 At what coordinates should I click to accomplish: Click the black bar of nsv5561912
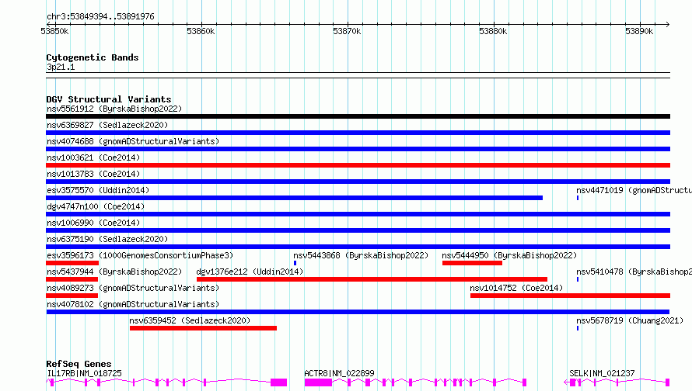[x=358, y=116]
